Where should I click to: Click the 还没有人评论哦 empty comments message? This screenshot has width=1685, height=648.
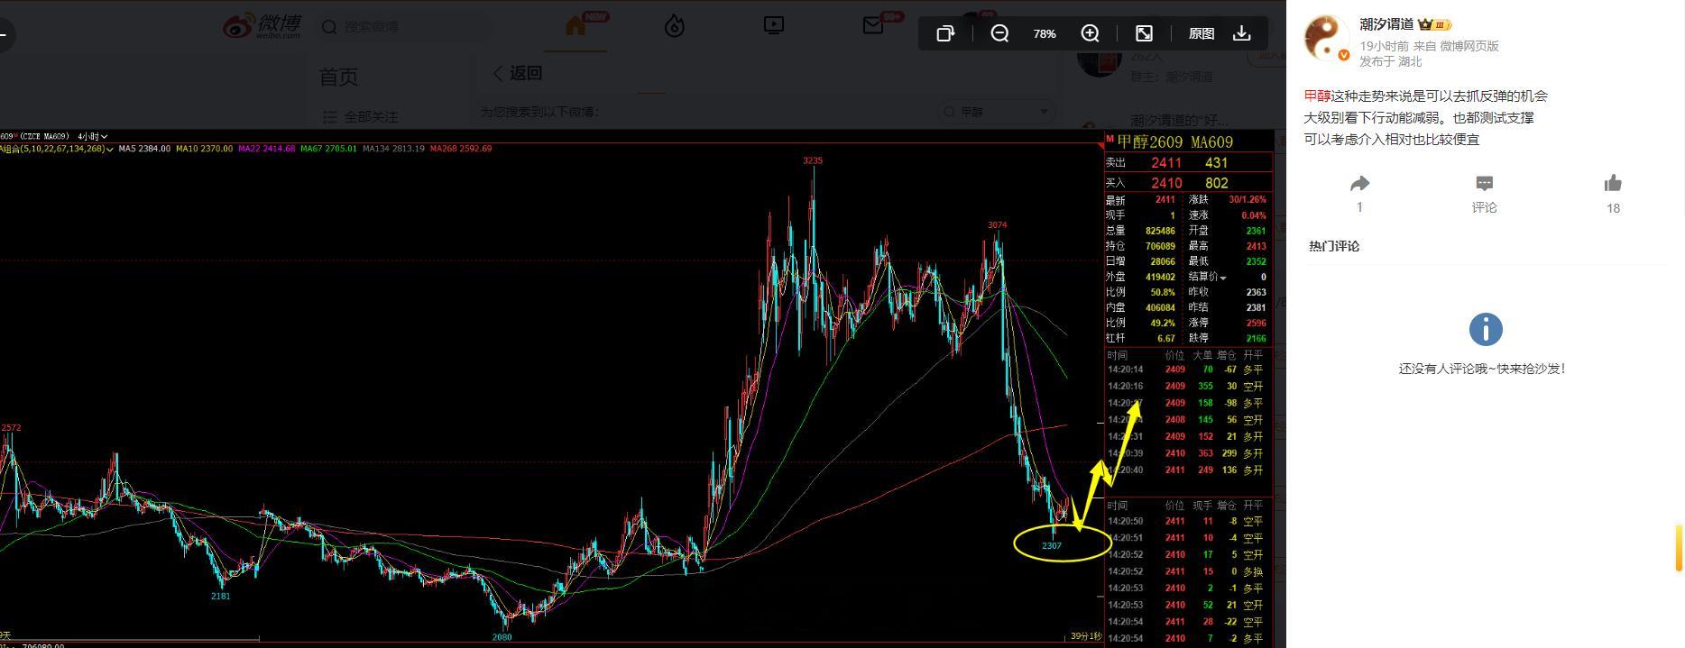tap(1482, 369)
